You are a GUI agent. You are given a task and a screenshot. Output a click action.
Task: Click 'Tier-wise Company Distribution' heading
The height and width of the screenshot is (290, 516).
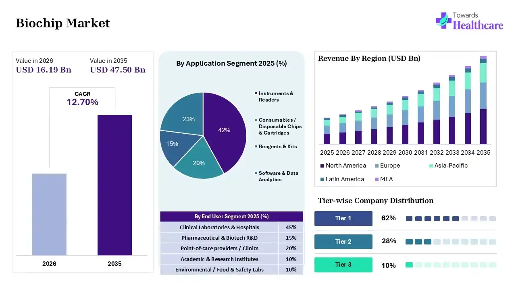coord(376,201)
